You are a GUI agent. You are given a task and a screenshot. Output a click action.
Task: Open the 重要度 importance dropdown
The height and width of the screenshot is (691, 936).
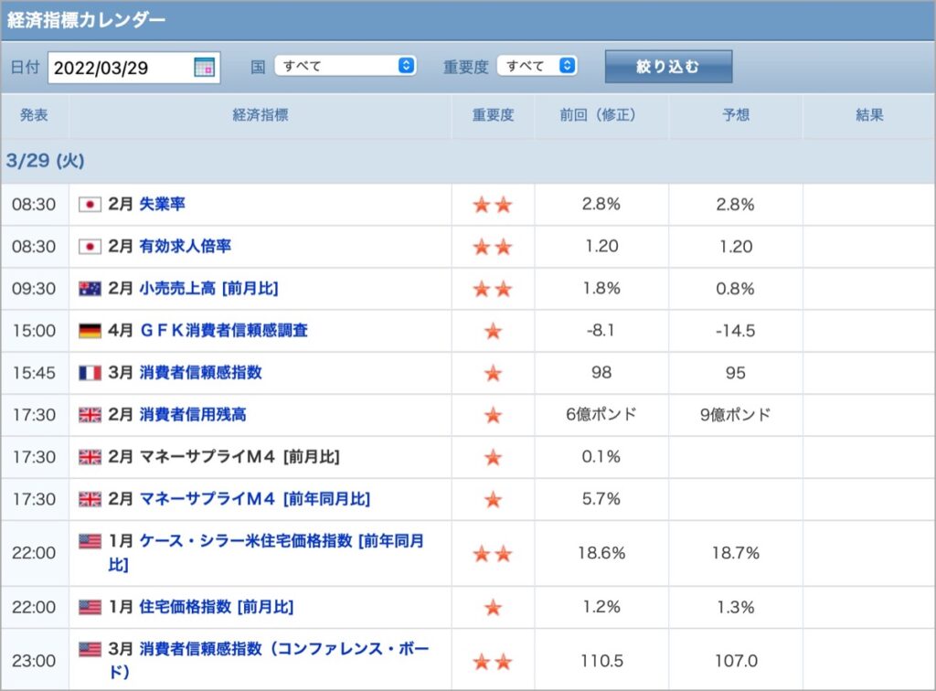[x=537, y=66]
